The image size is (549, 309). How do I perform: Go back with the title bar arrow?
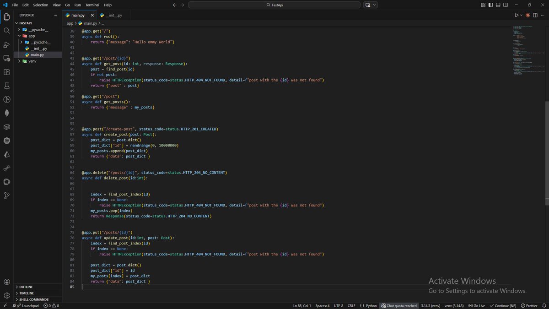click(x=175, y=5)
